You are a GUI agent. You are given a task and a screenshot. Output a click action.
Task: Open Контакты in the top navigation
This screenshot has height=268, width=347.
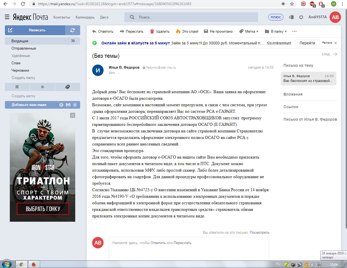(x=62, y=17)
